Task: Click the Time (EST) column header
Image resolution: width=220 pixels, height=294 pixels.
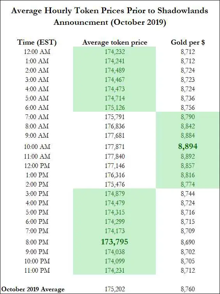Action: [37, 42]
